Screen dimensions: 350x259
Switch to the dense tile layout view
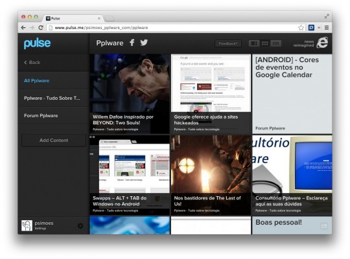click(275, 43)
